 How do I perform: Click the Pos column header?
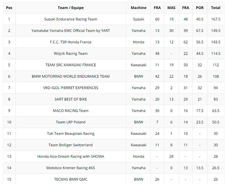point(9,8)
